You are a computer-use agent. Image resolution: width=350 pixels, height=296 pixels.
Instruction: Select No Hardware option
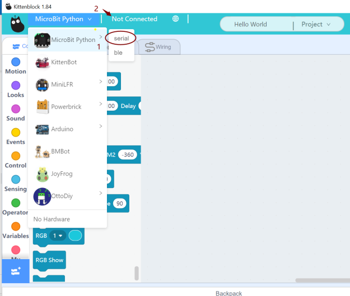point(52,219)
